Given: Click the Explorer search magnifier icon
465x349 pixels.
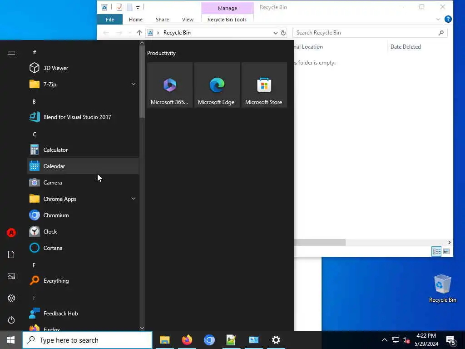Looking at the screenshot, I should coord(441,33).
